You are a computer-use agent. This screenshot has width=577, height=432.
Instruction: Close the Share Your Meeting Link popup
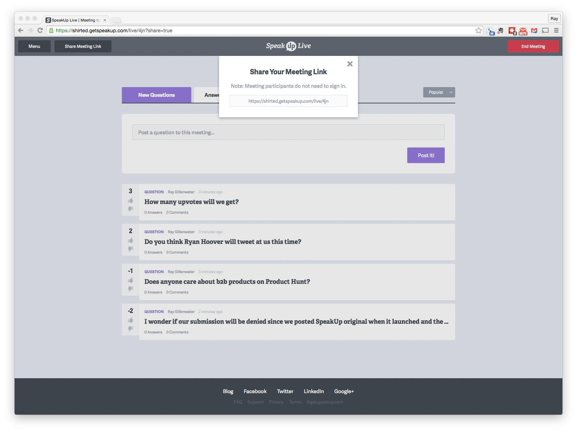[x=350, y=64]
